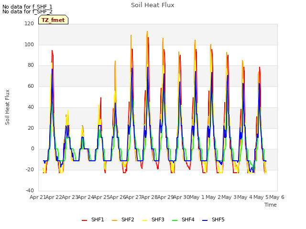306x229 pixels.
Task: Click the yellow SHF3 legend color marker
Action: tap(144, 220)
